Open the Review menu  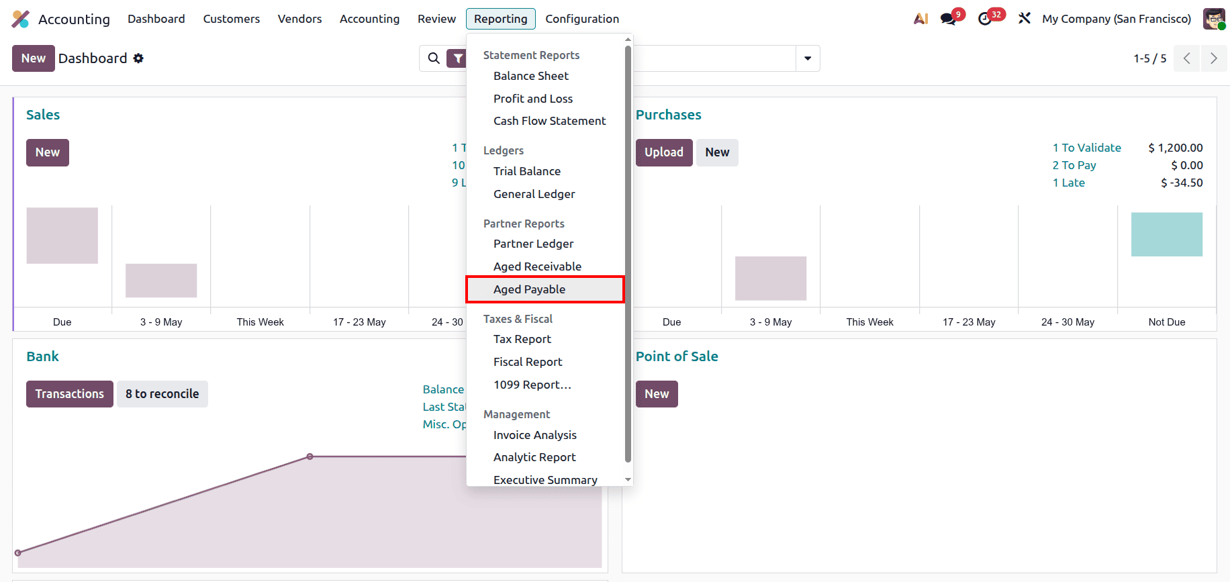coord(436,19)
